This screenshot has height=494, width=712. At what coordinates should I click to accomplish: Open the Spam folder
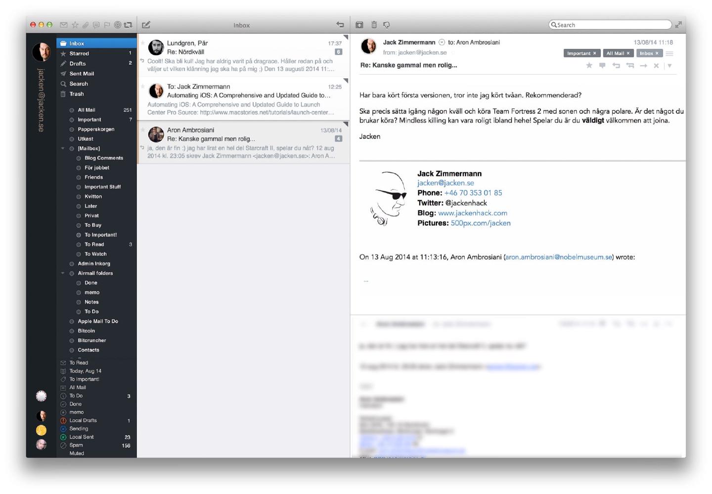click(96, 445)
